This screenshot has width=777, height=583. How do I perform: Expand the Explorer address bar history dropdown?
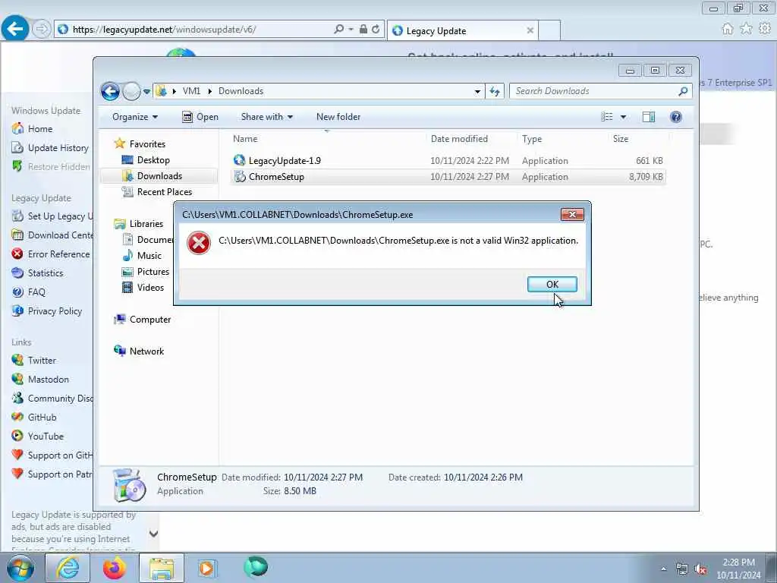[x=477, y=92]
